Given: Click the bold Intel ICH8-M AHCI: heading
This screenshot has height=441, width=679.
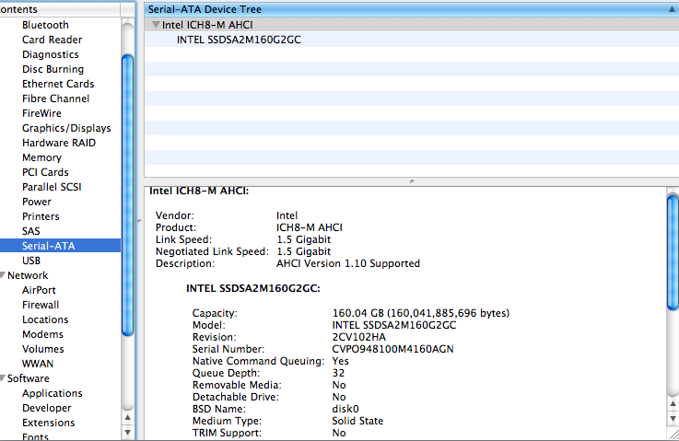Looking at the screenshot, I should pos(199,191).
